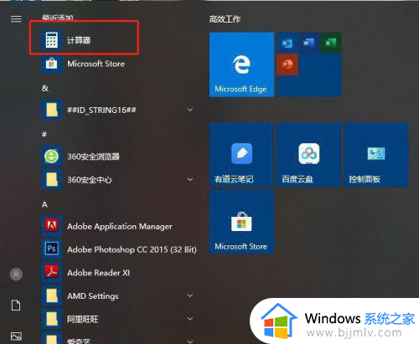419x344 pixels.
Task: Click the # letter group header
Action: (x=44, y=135)
